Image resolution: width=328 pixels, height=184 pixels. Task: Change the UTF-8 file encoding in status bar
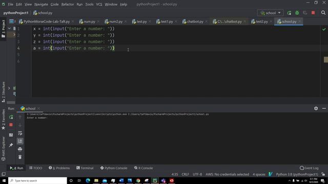pyautogui.click(x=197, y=174)
